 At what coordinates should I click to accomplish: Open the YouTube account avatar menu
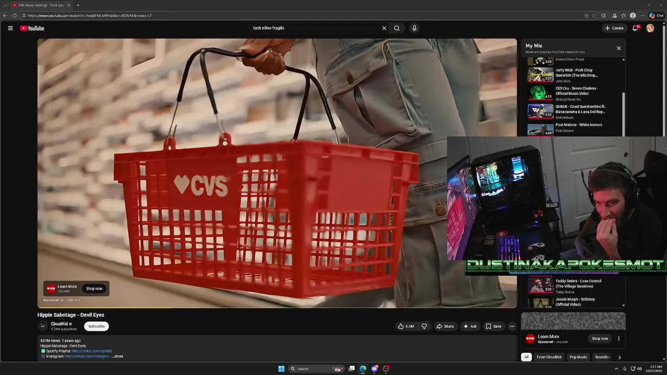pos(650,28)
